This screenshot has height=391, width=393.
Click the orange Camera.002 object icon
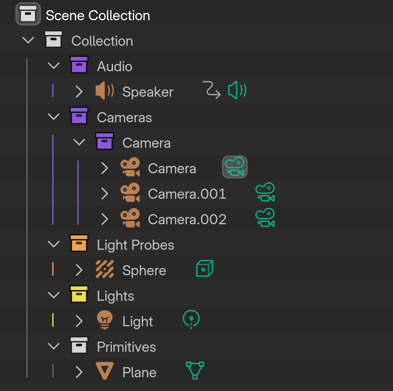(x=130, y=218)
